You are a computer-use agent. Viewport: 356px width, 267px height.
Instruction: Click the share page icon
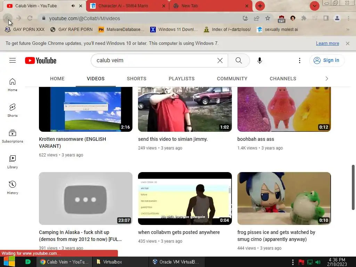click(257, 18)
